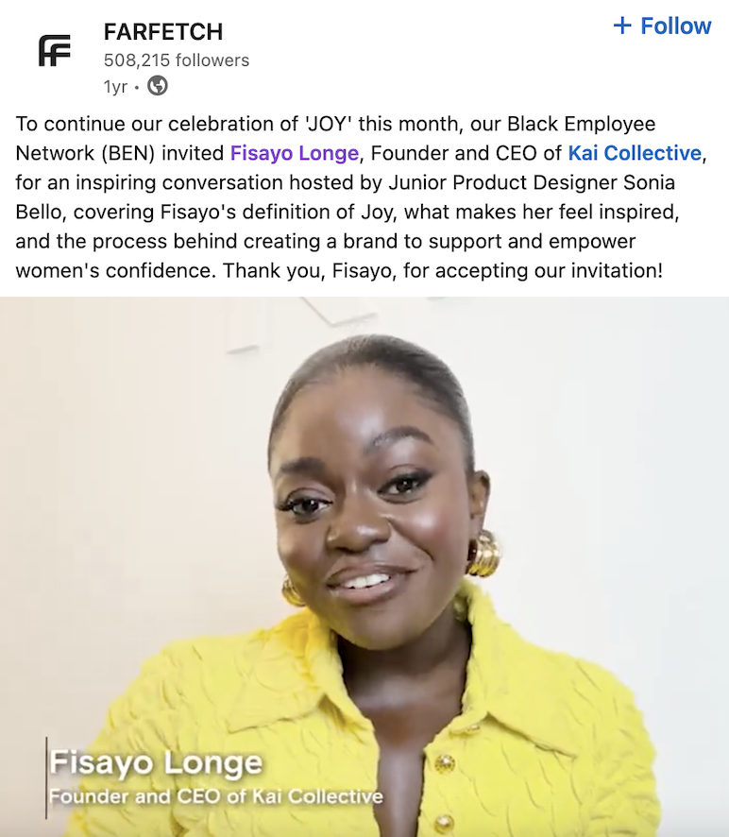
Task: Visit the Kai Collective mention link
Action: 635,153
